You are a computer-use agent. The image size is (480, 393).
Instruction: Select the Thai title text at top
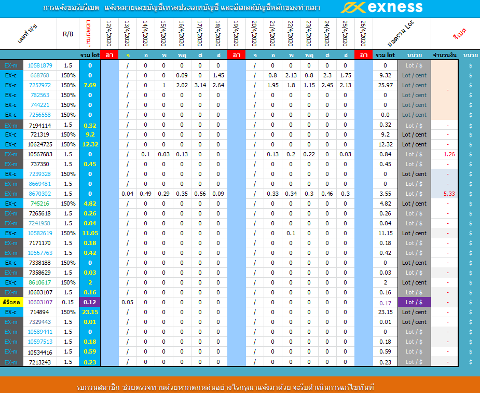[181, 8]
